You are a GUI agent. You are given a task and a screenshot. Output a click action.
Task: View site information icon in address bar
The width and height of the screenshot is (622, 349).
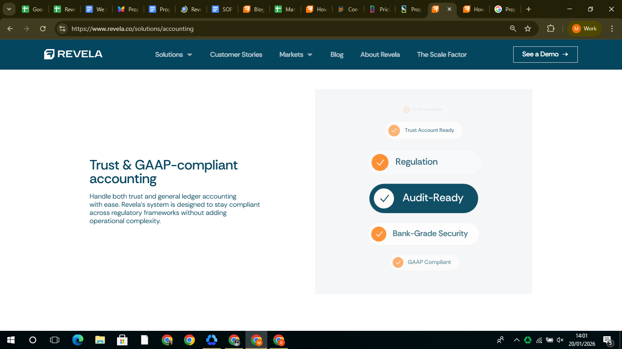click(x=63, y=29)
